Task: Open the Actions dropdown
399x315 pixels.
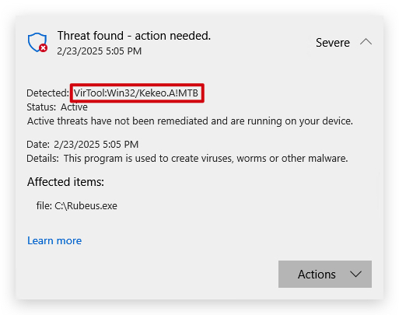Action: click(x=325, y=274)
